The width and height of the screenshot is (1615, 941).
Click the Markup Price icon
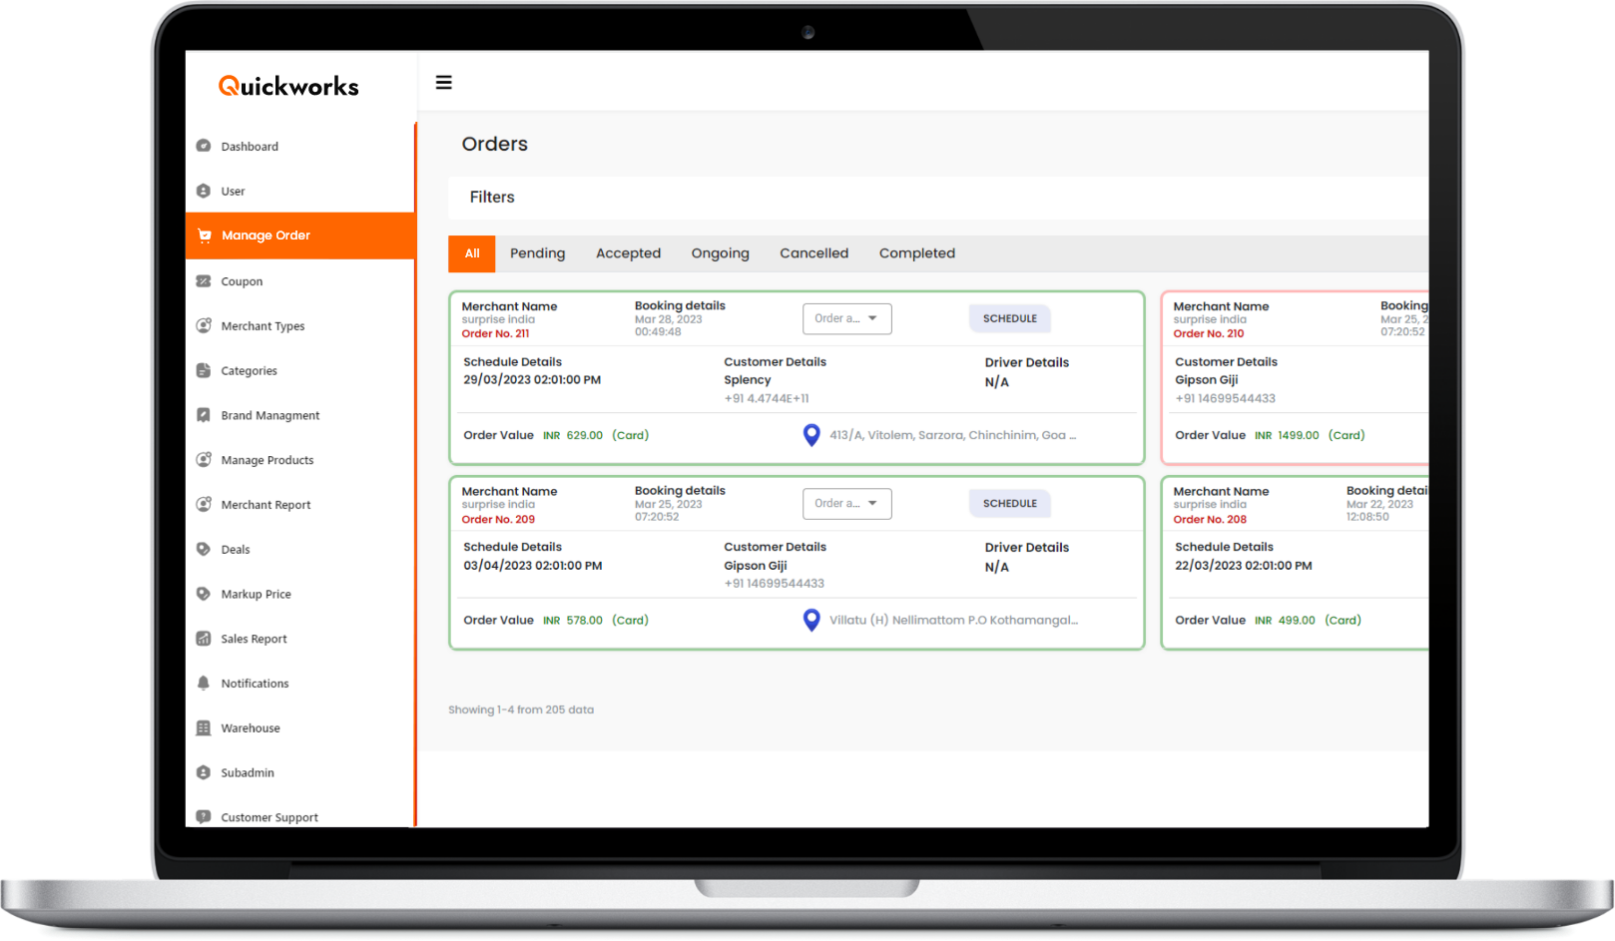click(204, 594)
